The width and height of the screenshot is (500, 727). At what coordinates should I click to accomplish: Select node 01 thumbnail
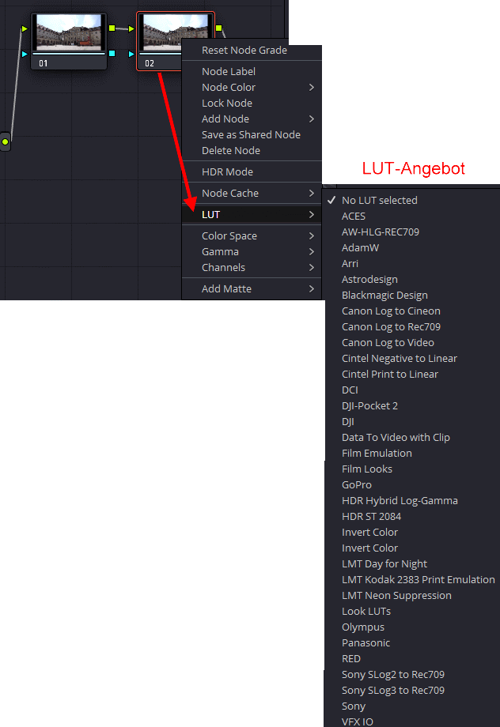[x=69, y=32]
